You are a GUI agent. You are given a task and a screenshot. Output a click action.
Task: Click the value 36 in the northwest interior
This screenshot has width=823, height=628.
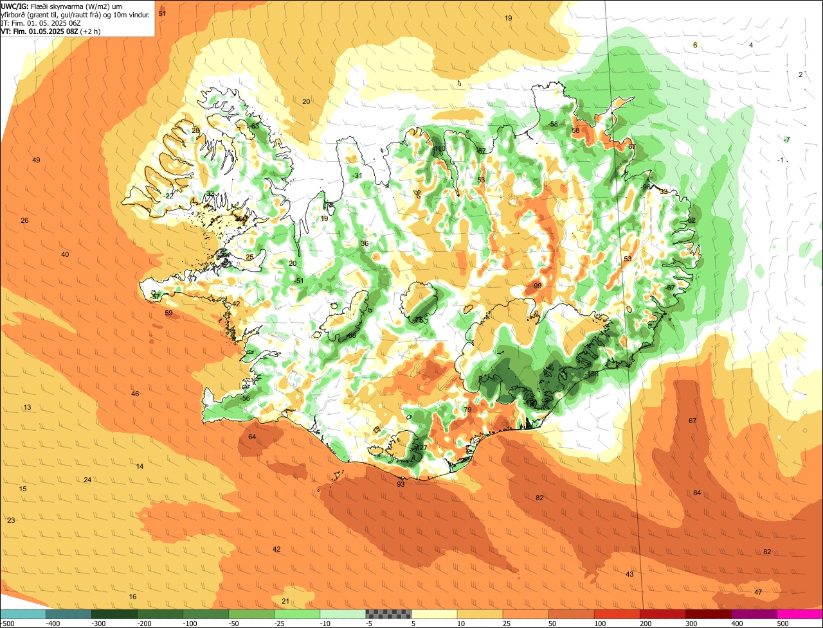365,243
